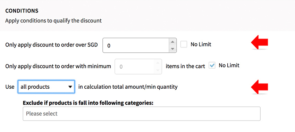
Task: Click the red arrow beside the Use products row
Action: tap(260, 87)
